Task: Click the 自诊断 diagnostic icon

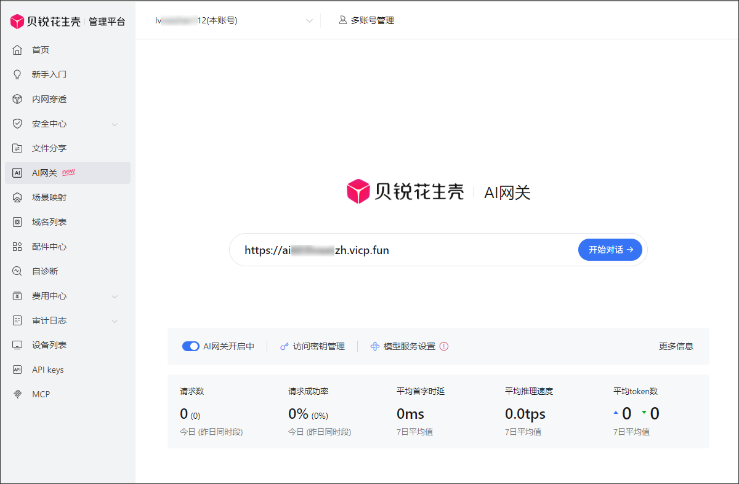Action: coord(17,271)
